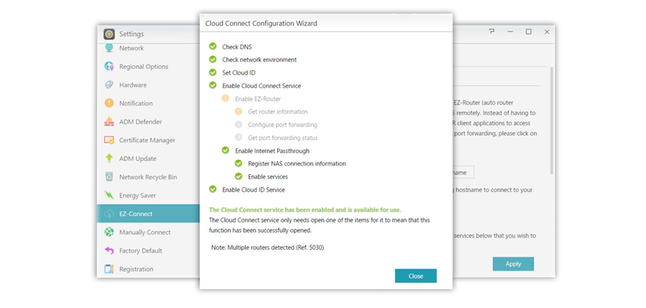Click green check next to Check DNS
Viewport: 646px width, 308px height.
point(213,46)
